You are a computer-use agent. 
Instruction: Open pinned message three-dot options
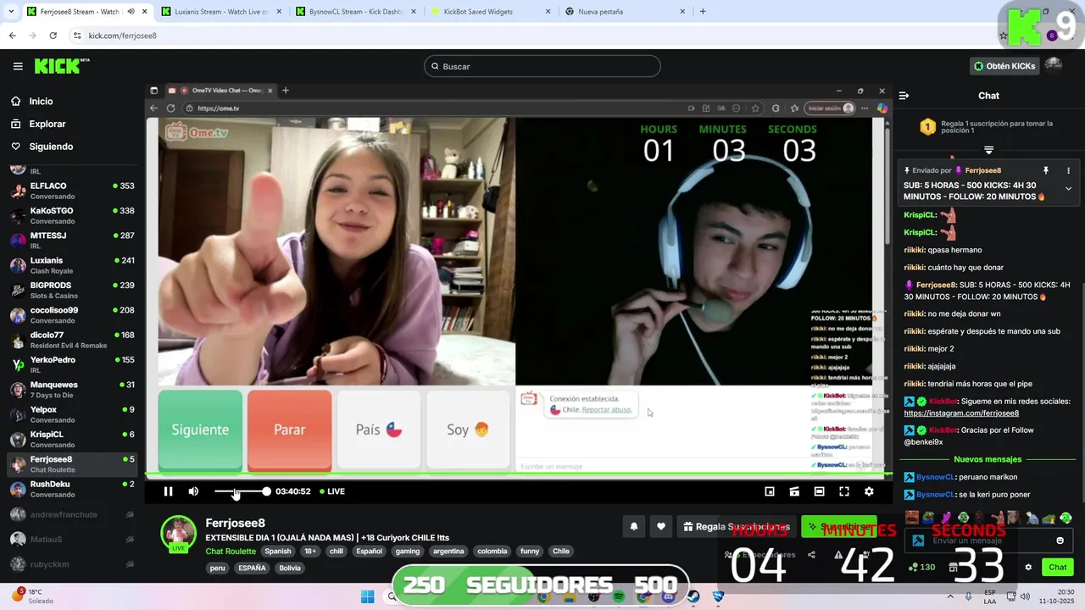pos(1068,170)
